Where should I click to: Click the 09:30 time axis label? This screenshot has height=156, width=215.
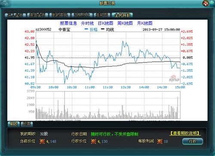[x=35, y=87]
